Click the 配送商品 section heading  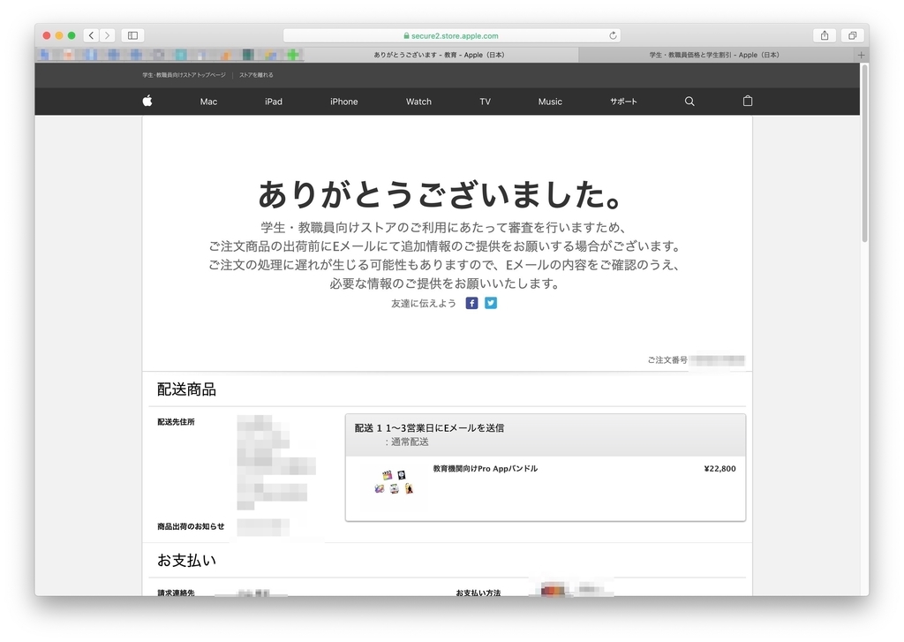click(186, 389)
